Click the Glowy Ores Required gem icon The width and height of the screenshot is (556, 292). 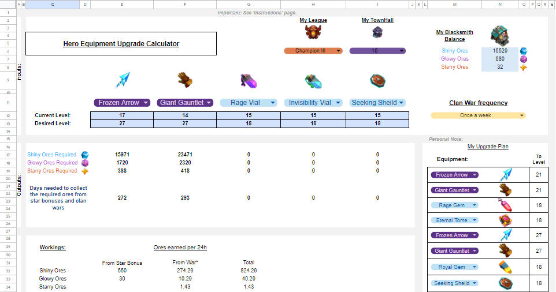85,163
